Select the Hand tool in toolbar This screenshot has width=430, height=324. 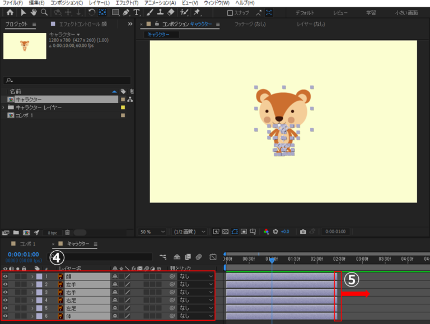click(34, 12)
